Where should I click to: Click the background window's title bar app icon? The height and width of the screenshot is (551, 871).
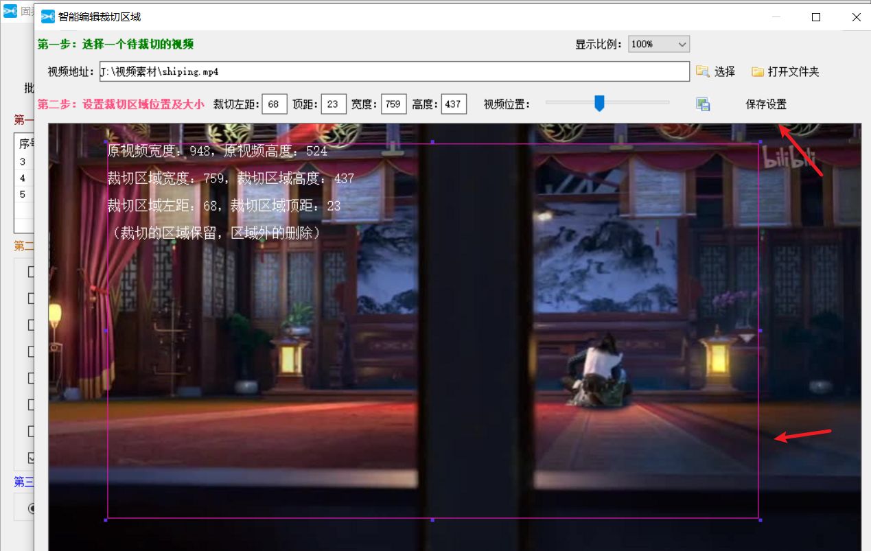(x=10, y=11)
